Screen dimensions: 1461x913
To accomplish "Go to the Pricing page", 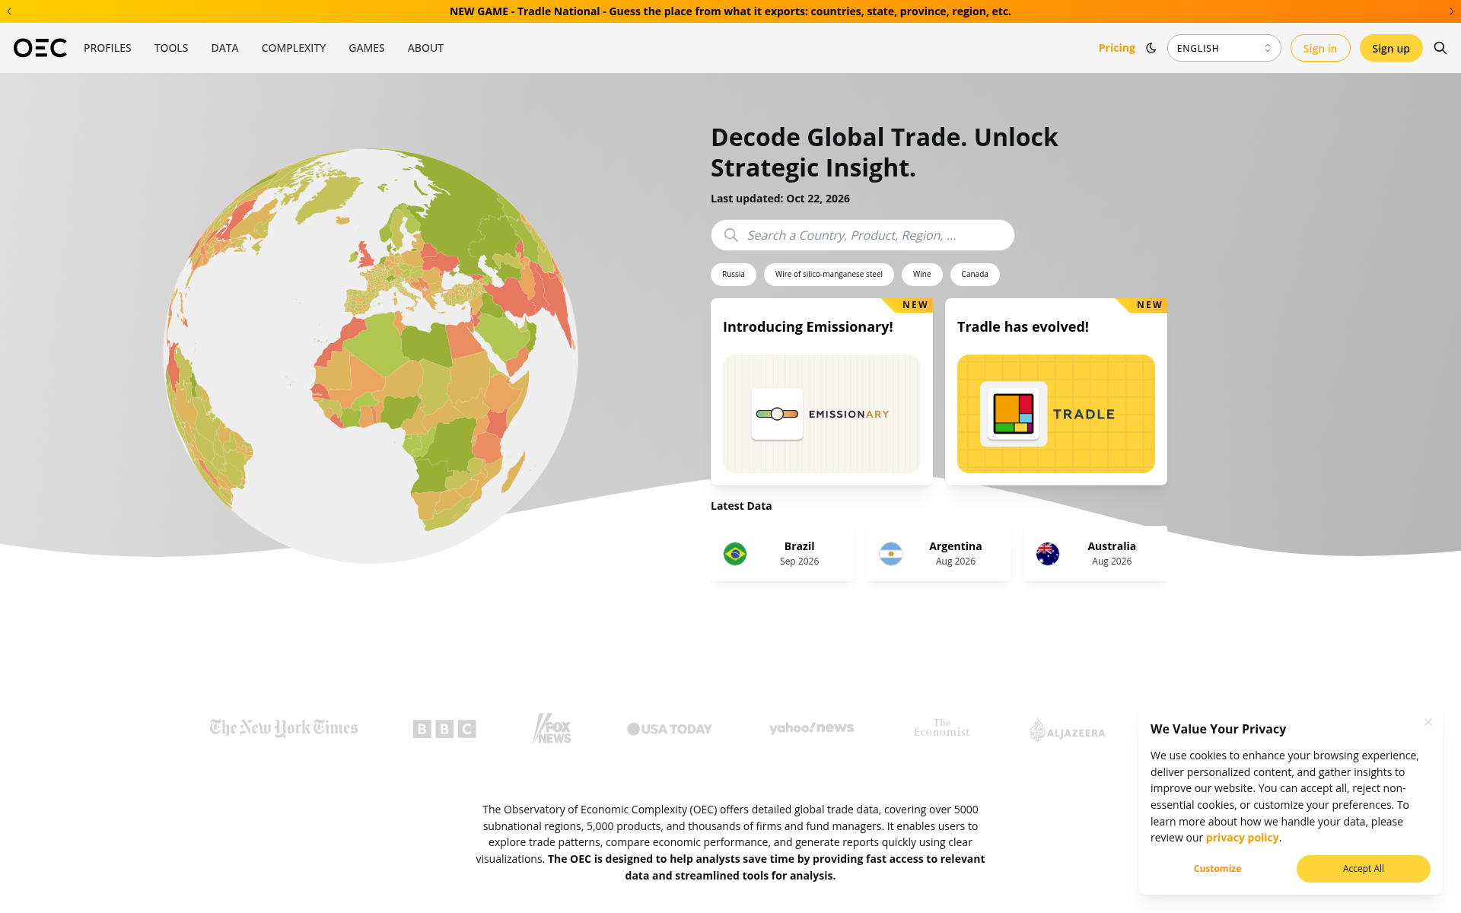I will (1116, 48).
